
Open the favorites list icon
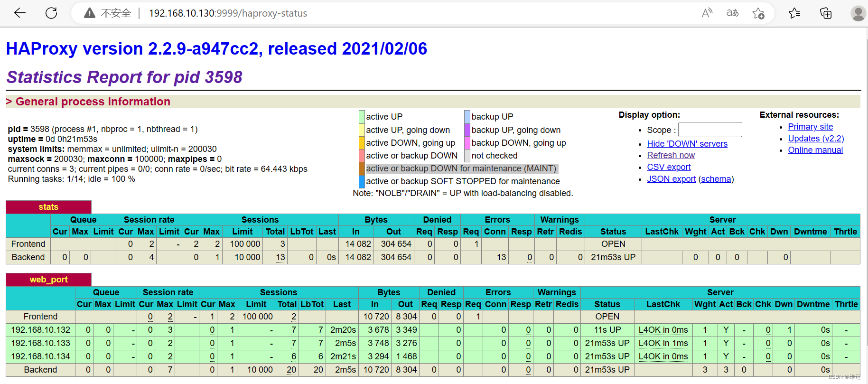pyautogui.click(x=794, y=13)
